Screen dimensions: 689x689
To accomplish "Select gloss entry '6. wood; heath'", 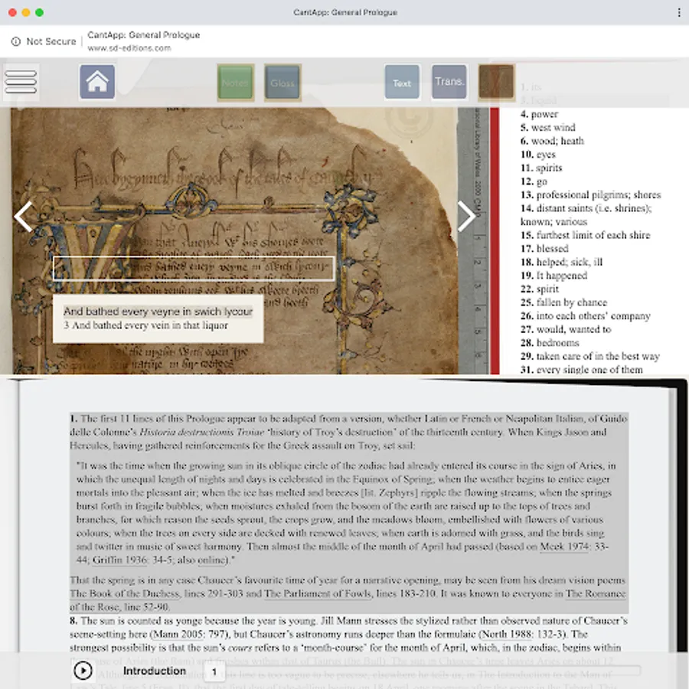I will [x=552, y=141].
